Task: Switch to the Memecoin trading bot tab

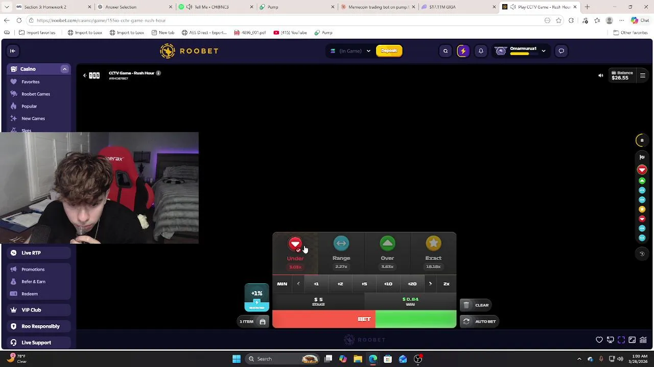Action: coord(378,7)
